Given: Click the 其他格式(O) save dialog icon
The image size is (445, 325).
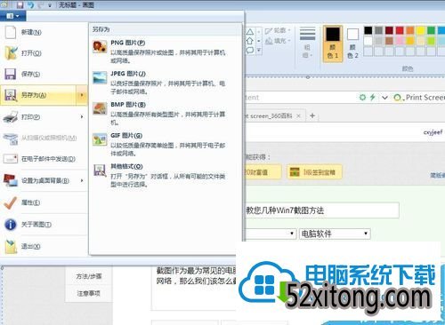Looking at the screenshot, I should [x=100, y=170].
